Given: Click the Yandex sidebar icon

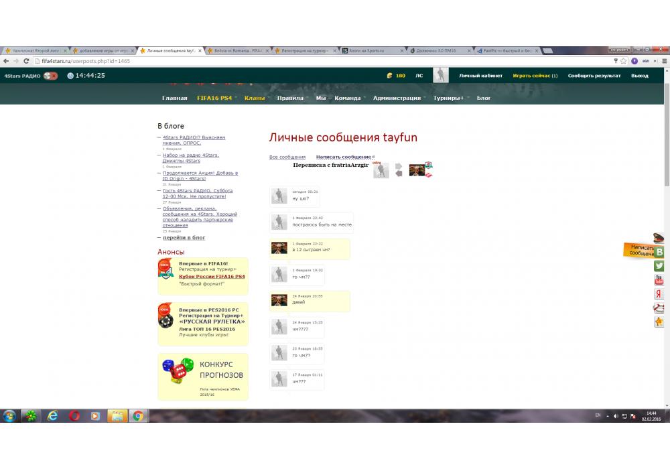Looking at the screenshot, I should click(x=659, y=294).
